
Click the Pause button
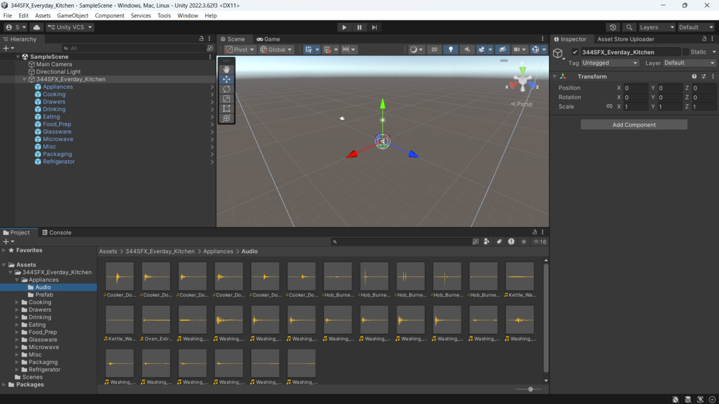(359, 27)
